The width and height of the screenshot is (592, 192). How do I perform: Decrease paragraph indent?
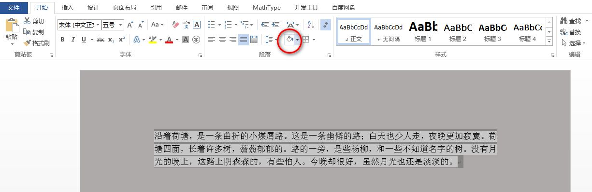pyautogui.click(x=265, y=25)
